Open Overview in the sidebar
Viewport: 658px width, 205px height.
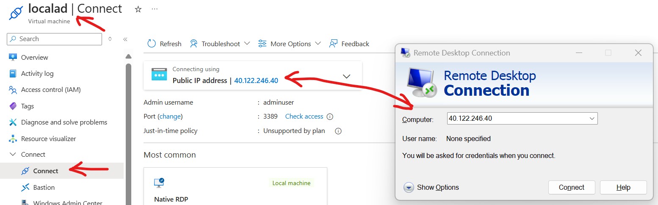pos(35,57)
